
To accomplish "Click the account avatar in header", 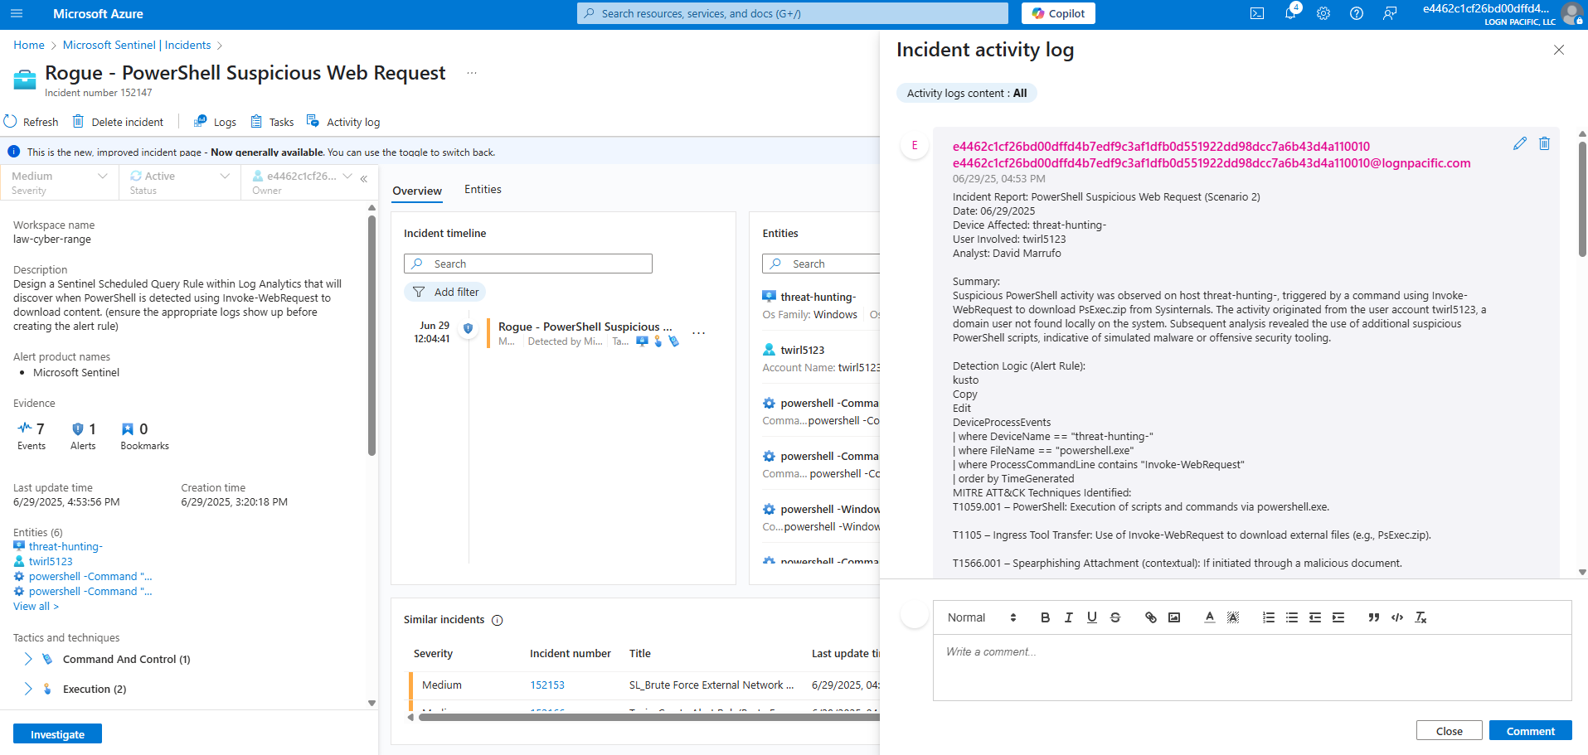I will pyautogui.click(x=1571, y=13).
